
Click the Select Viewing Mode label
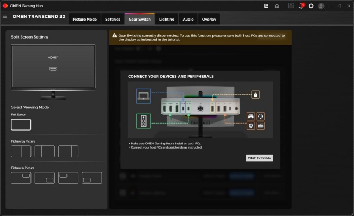[x=30, y=107]
